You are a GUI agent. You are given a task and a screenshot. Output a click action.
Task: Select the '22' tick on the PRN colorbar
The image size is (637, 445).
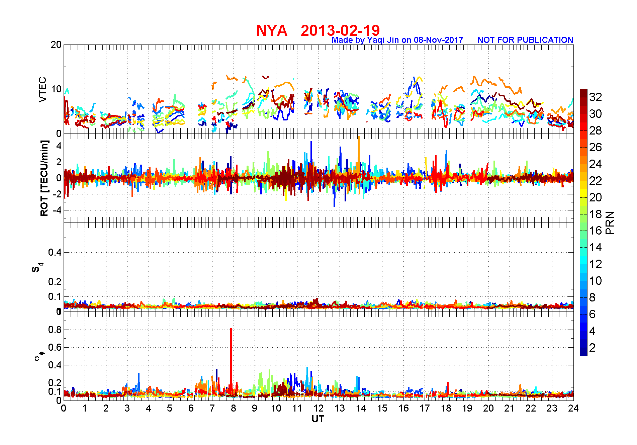(596, 181)
